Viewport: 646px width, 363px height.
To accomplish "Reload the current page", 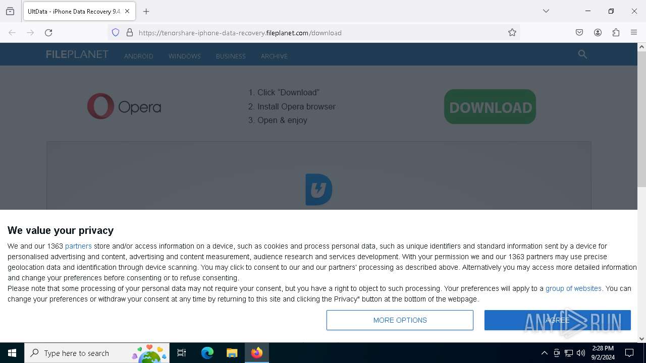I will [x=48, y=33].
